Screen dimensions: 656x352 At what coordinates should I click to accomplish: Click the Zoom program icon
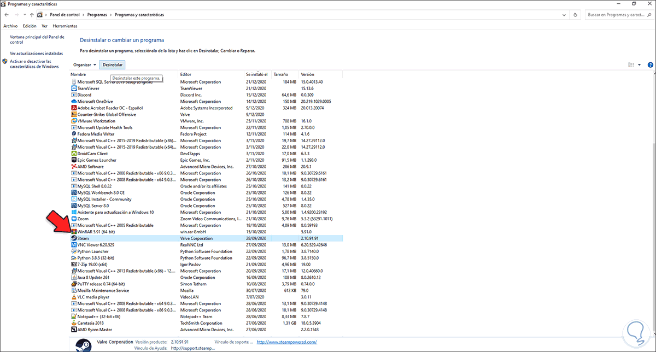tap(74, 219)
